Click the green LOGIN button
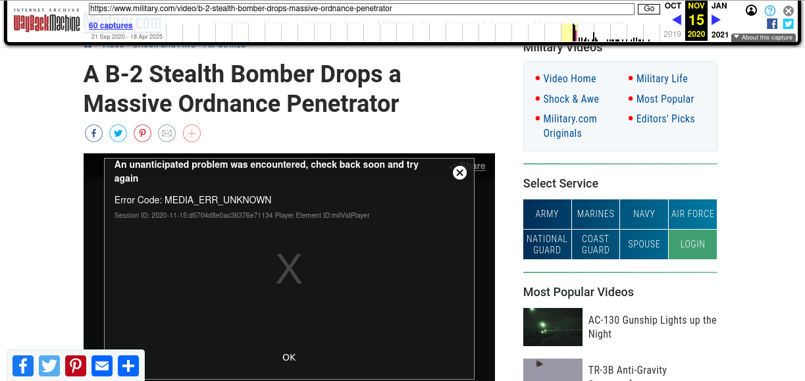Screen dimensions: 805x381 tap(692, 244)
